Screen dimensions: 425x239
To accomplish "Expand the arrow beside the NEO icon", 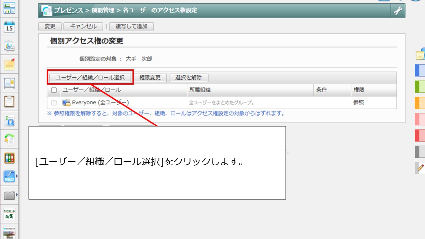I will pyautogui.click(x=17, y=176).
